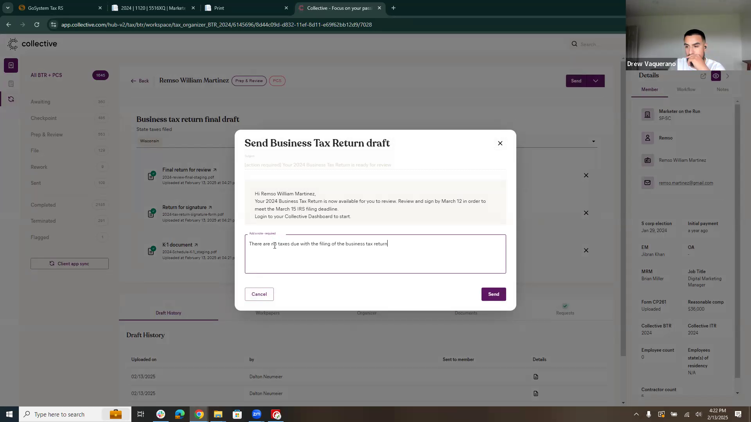Expand the Wisconsin state dropdown
The width and height of the screenshot is (751, 422).
coord(593,141)
